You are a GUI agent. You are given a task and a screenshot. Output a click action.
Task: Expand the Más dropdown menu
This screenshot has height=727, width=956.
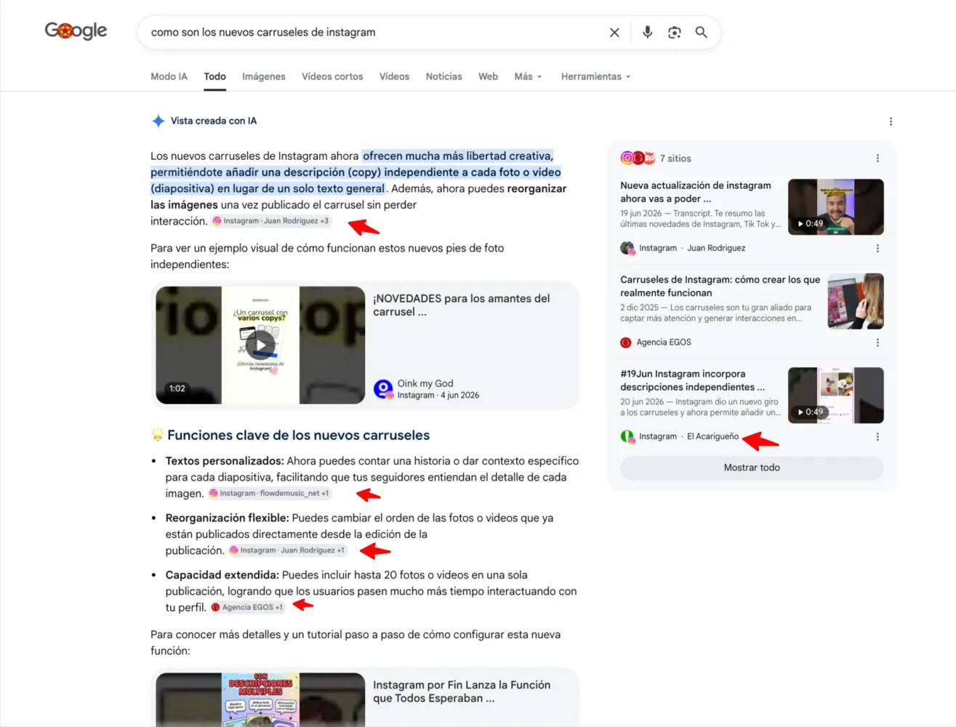528,76
